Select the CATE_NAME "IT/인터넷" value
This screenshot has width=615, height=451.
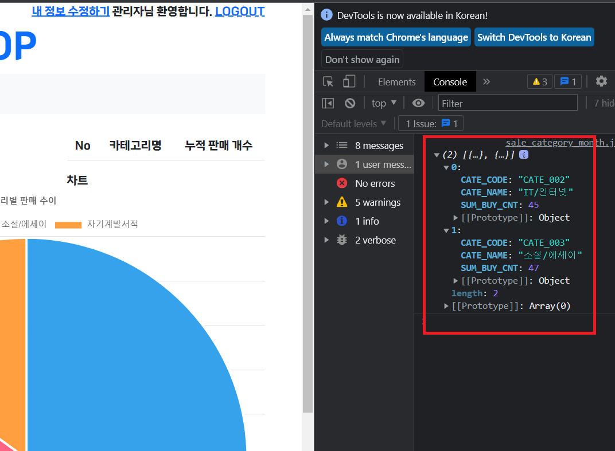[x=545, y=193]
